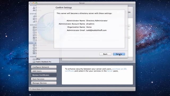The width and height of the screenshot is (170, 96).
Task: Click the todd@toddolthoff.com email value
Action: click(96, 30)
